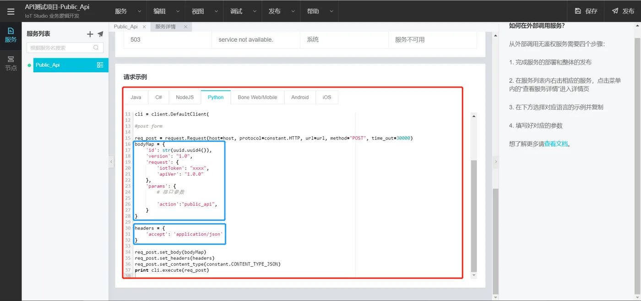Click code line 'bodyMap = {'
Screen dimensions: 641x301
point(150,144)
